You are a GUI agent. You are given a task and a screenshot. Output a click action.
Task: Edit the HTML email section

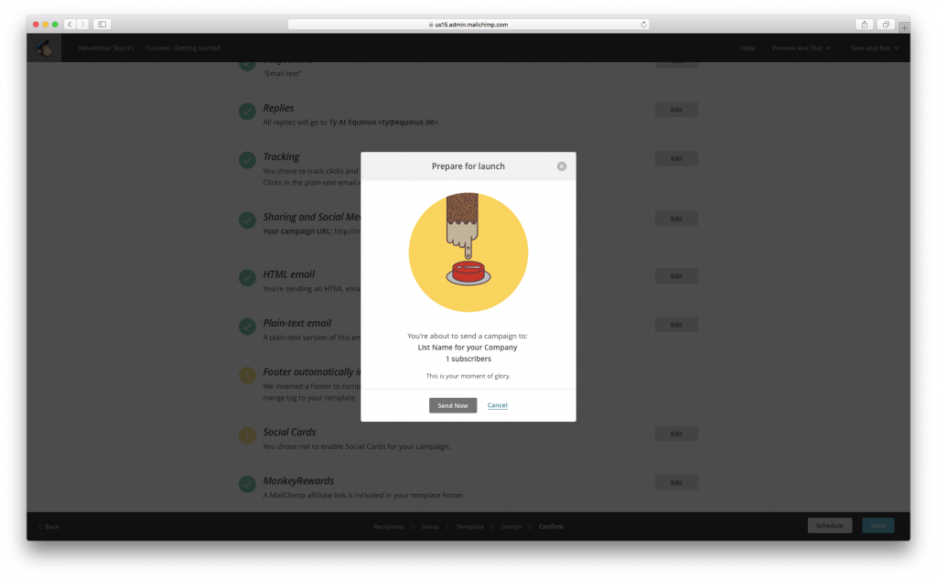pyautogui.click(x=676, y=276)
